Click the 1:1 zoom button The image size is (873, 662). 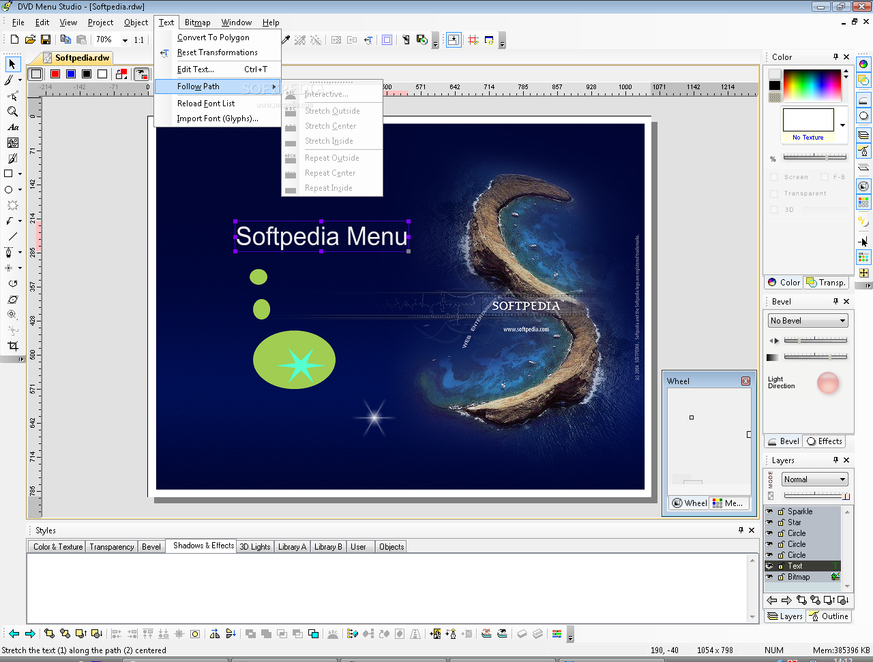tap(139, 40)
